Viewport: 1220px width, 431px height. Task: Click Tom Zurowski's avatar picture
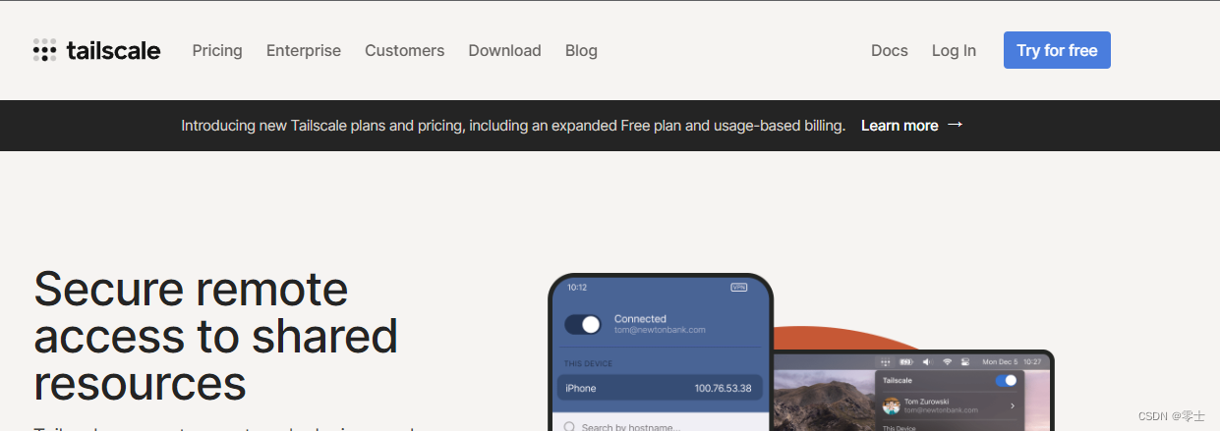[x=892, y=405]
